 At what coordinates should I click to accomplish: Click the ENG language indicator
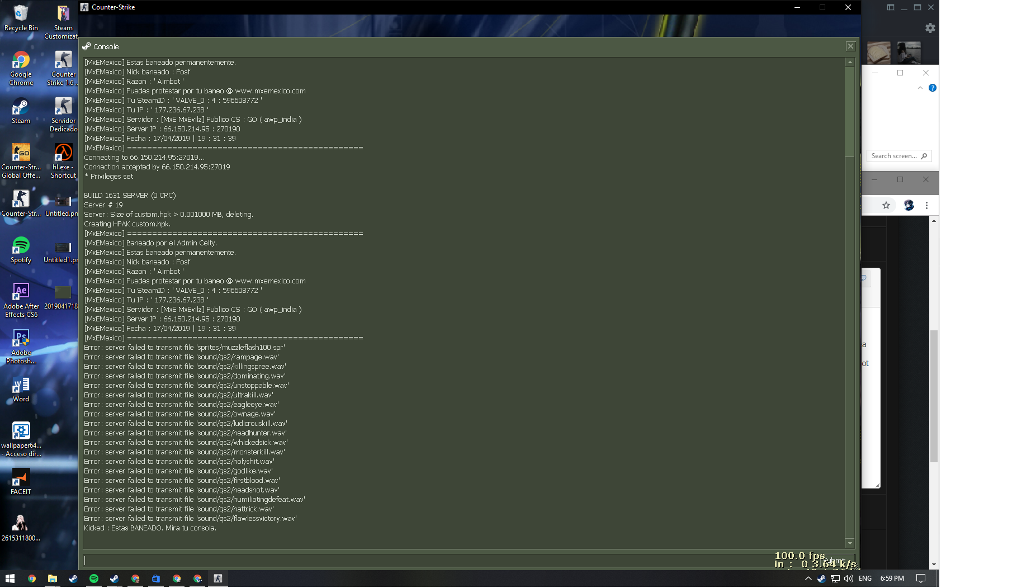[865, 578]
